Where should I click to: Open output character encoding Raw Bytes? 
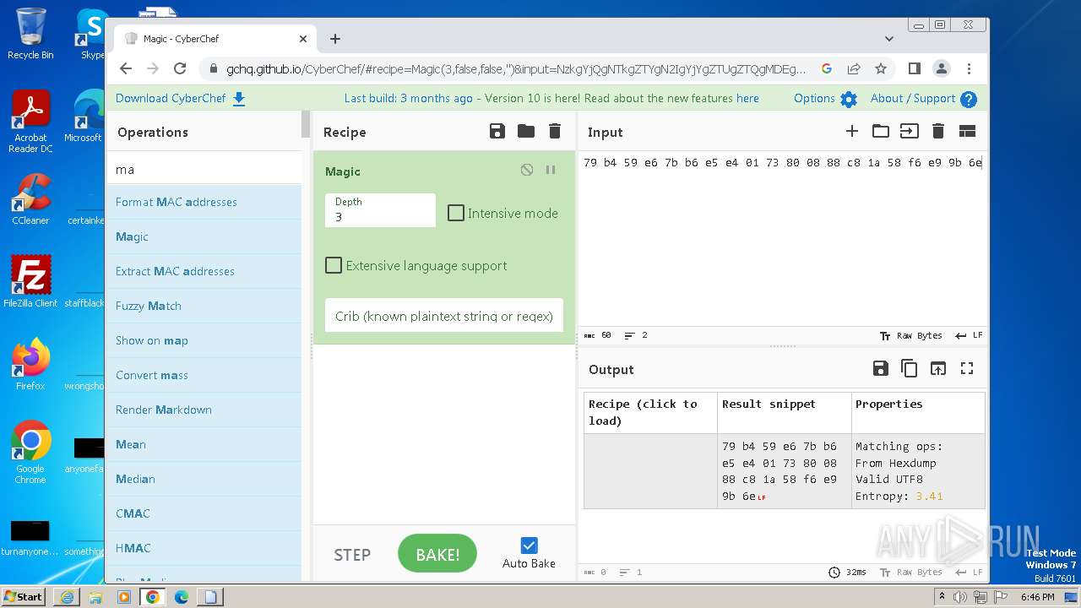[x=910, y=572]
